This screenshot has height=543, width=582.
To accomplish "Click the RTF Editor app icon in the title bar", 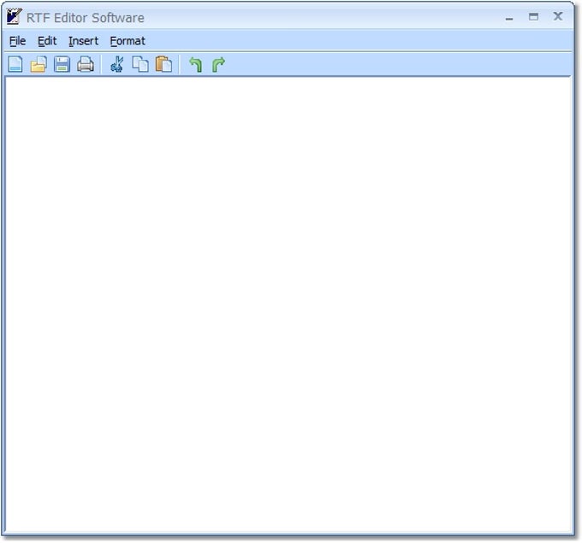I will click(x=15, y=16).
